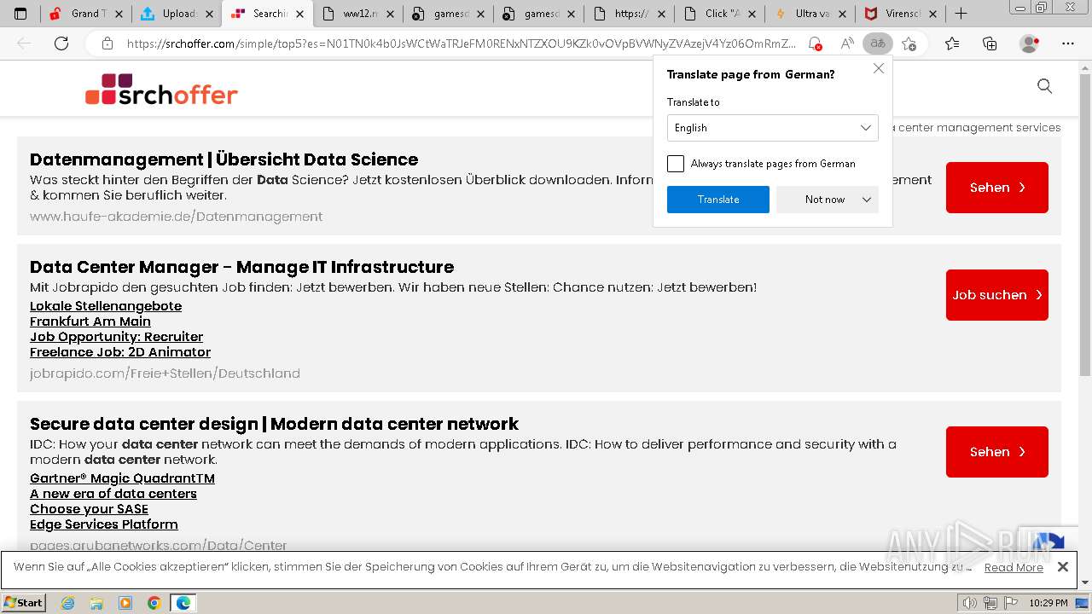The width and height of the screenshot is (1092, 614).
Task: Open the Windows Start button
Action: click(23, 603)
